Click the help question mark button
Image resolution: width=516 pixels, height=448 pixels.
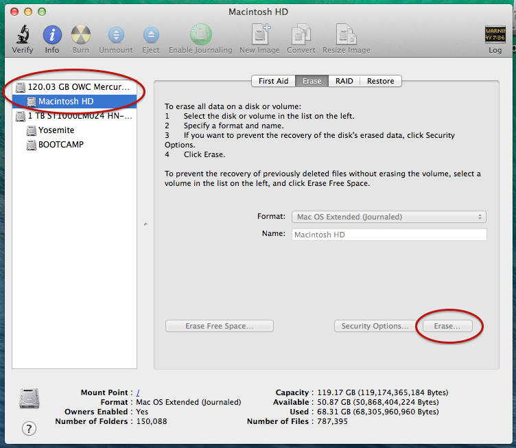29,429
